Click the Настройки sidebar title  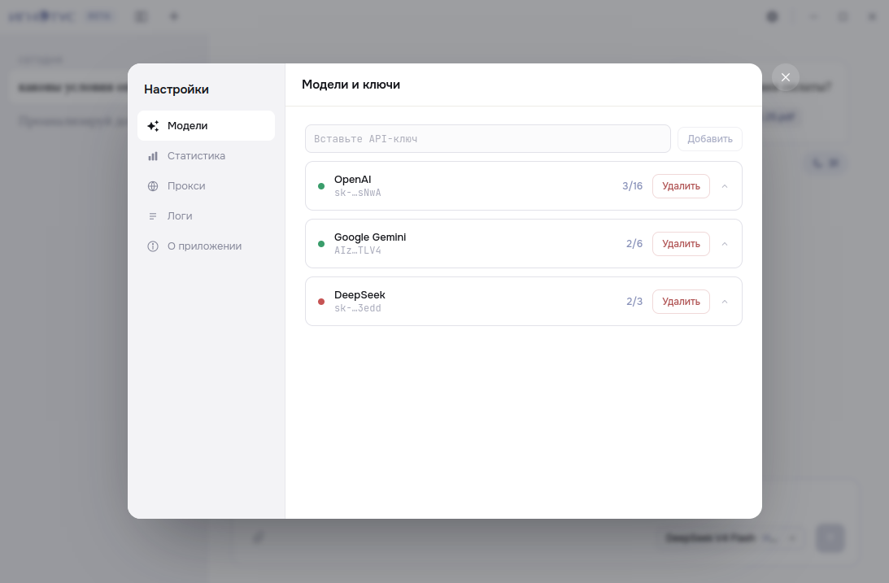(x=176, y=89)
